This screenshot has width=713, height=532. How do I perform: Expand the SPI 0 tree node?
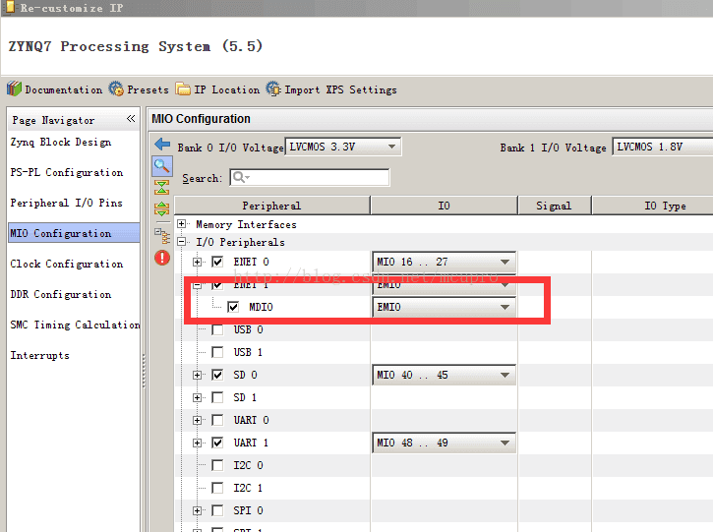tap(197, 510)
